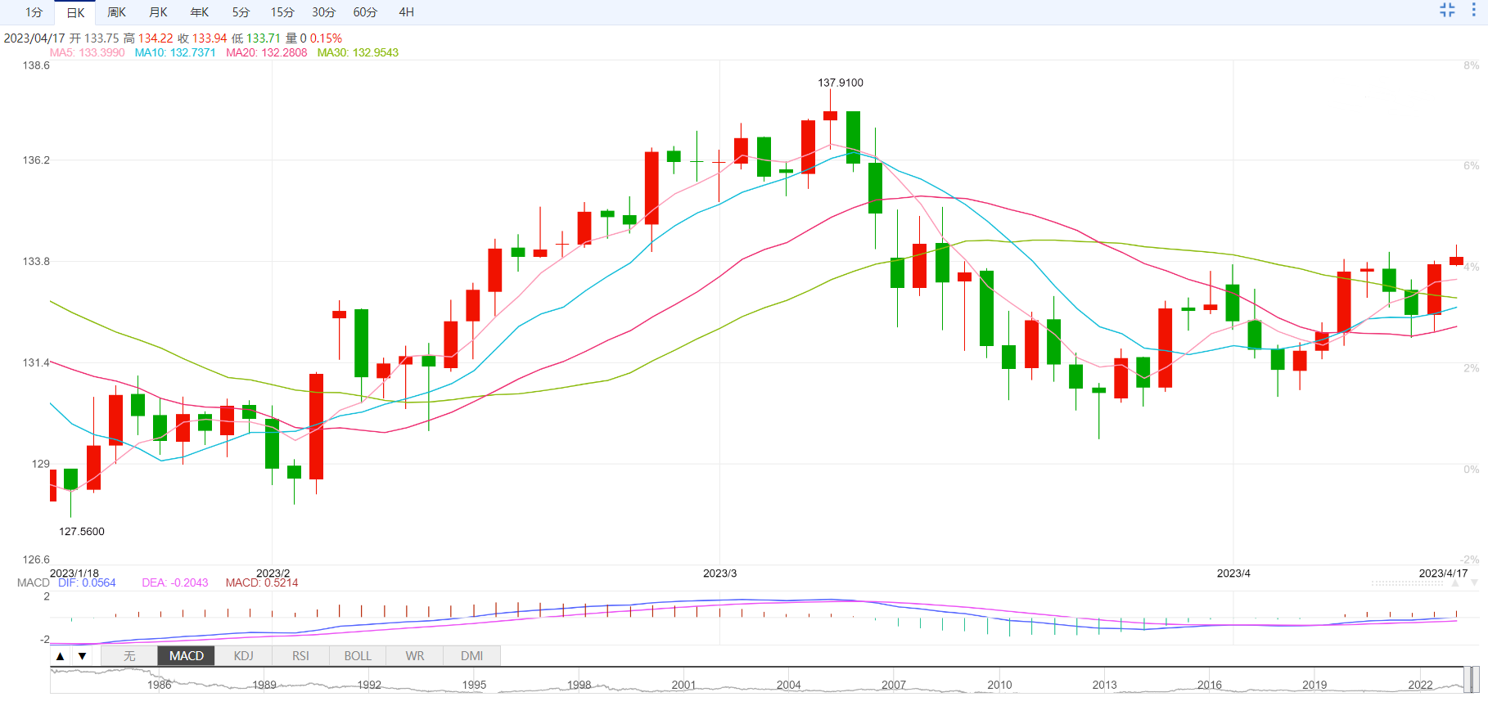Switch to the 4H period tab
Image resolution: width=1488 pixels, height=724 pixels.
pyautogui.click(x=407, y=12)
